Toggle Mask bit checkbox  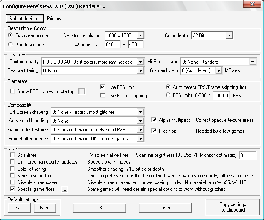click(154, 131)
